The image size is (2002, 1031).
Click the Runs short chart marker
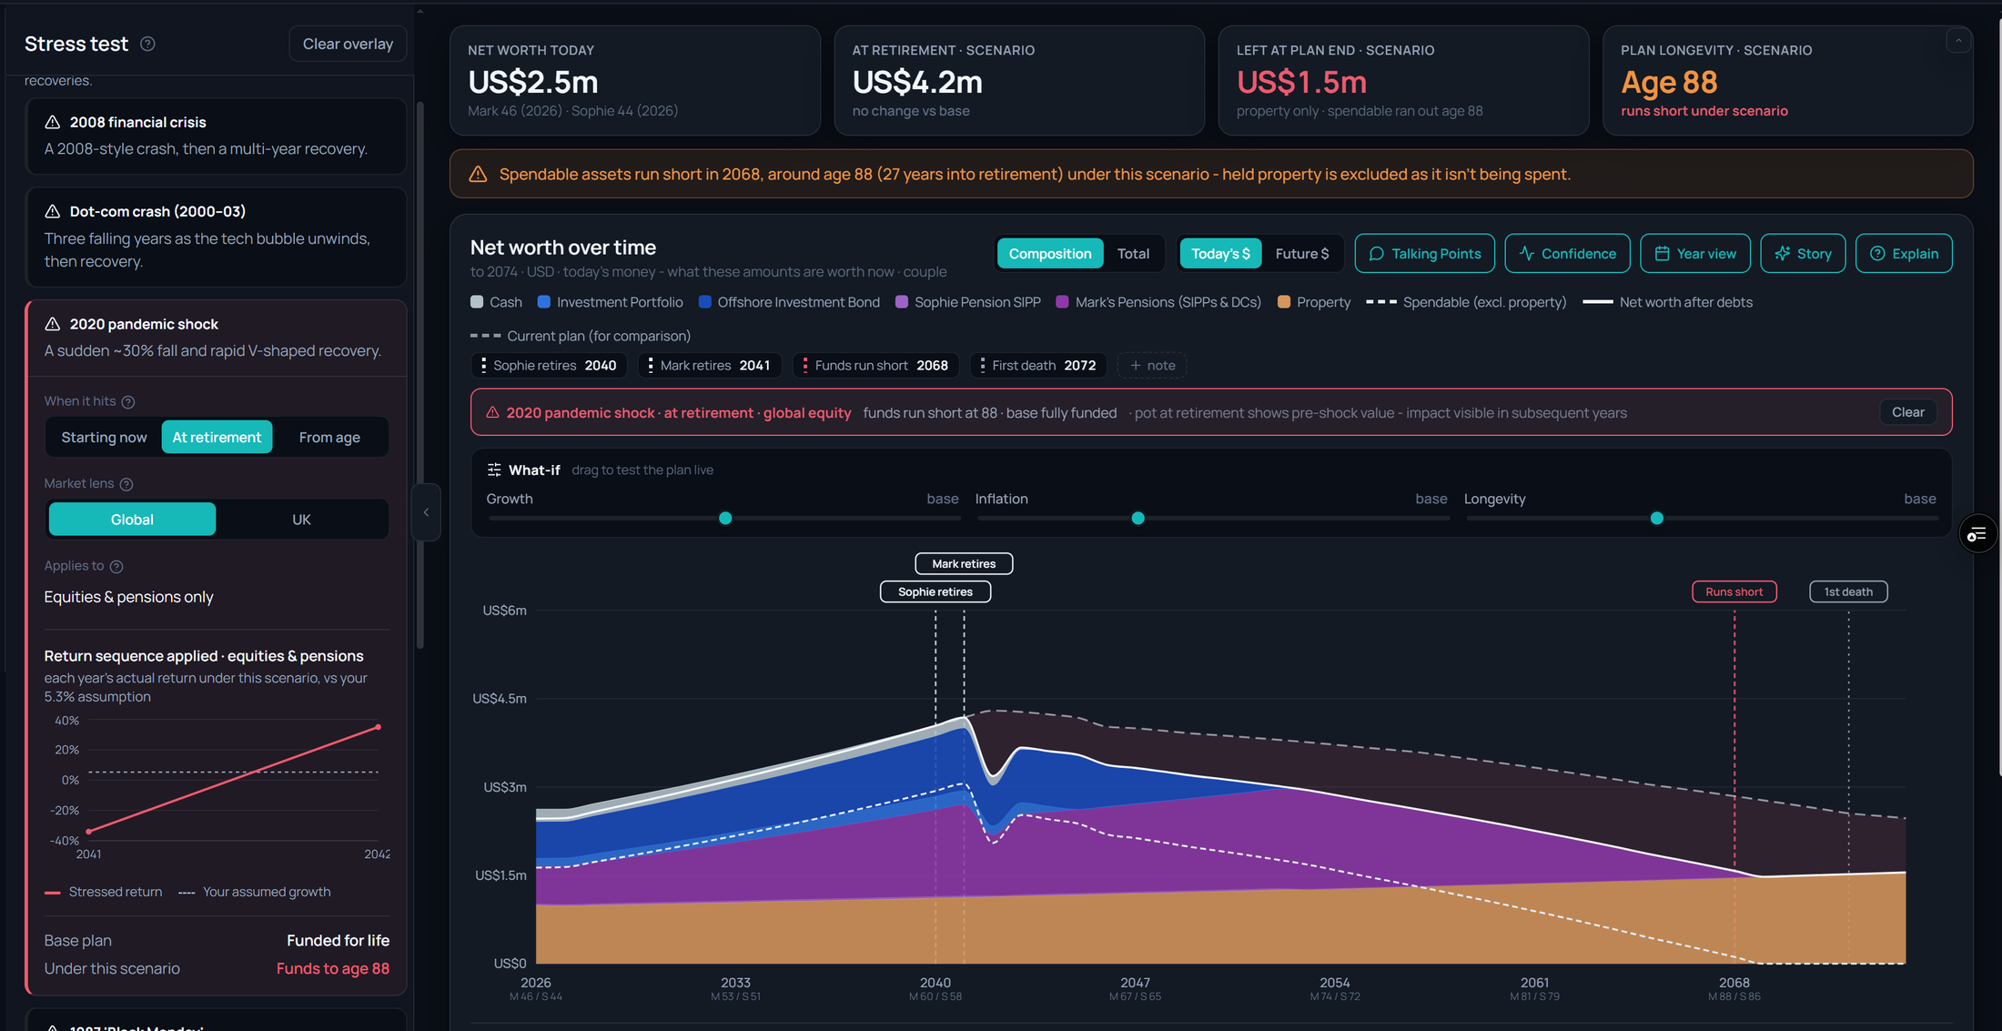click(x=1734, y=591)
